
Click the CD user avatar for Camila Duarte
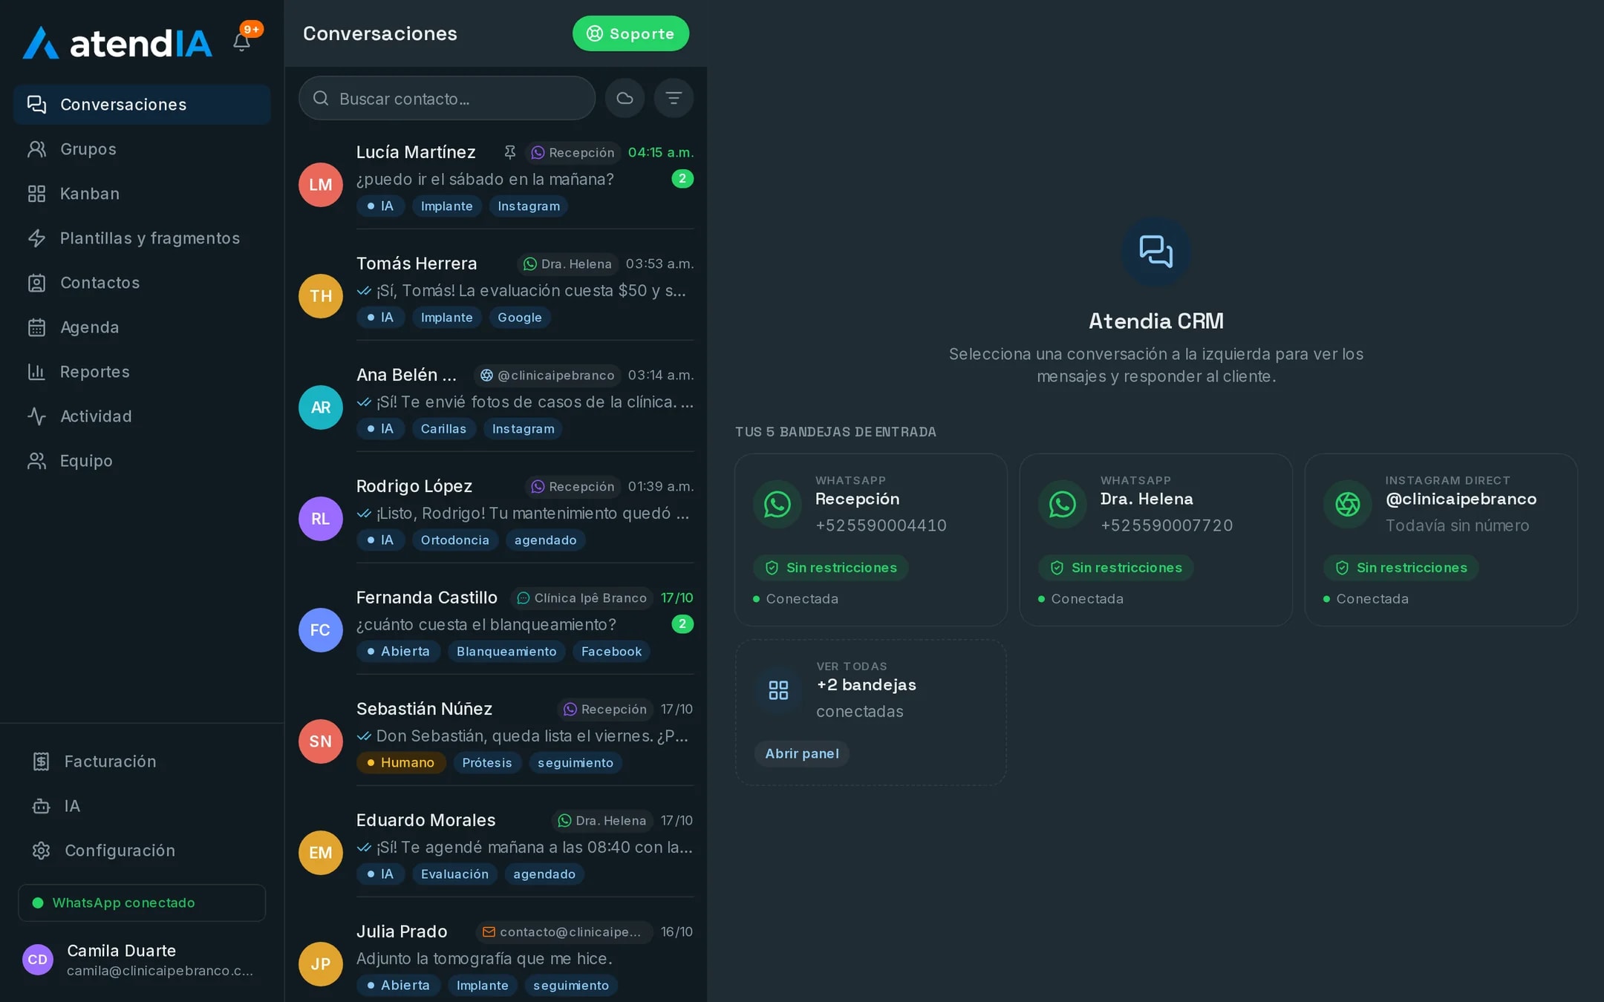(x=38, y=959)
